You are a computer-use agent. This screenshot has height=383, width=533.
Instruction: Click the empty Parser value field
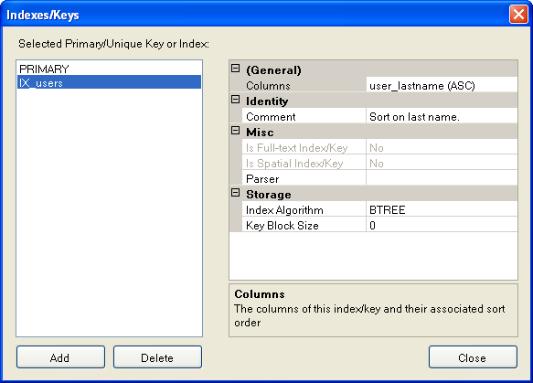pyautogui.click(x=442, y=178)
